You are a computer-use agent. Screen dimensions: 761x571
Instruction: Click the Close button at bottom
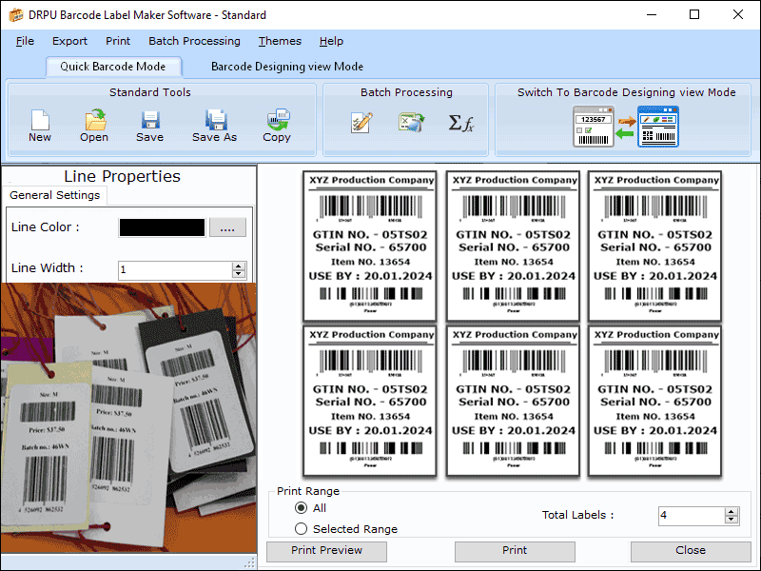pyautogui.click(x=691, y=551)
